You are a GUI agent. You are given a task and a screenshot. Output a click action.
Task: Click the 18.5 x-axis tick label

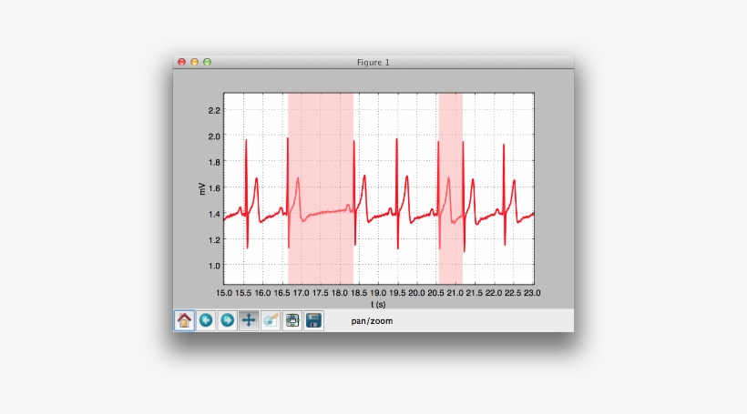(x=359, y=293)
